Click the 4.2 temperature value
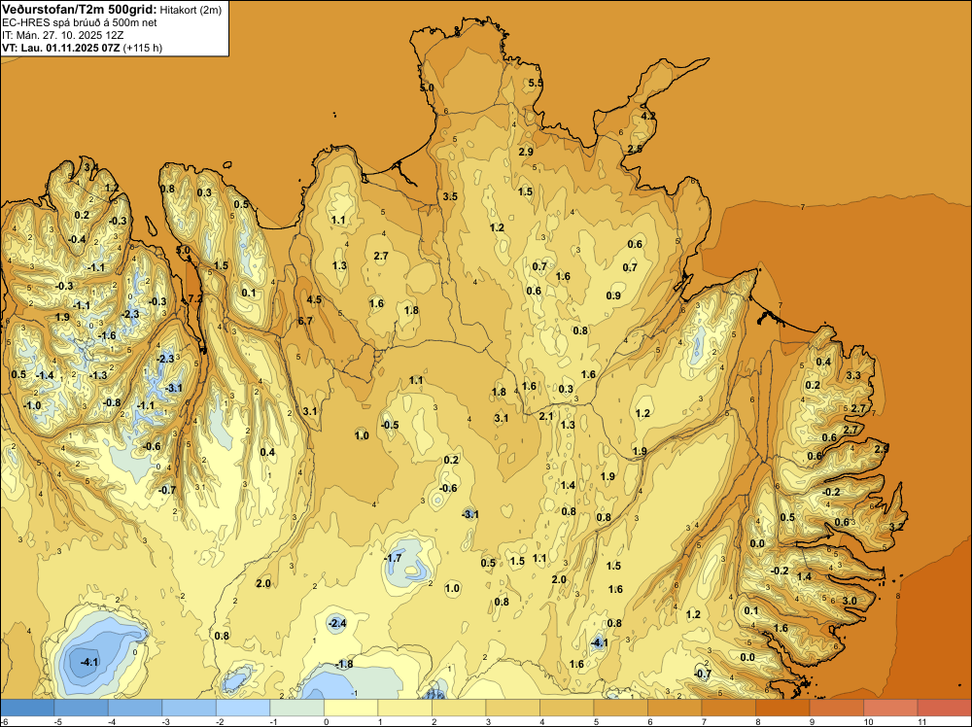 pos(647,116)
